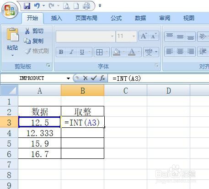Screen dimensions: 209x189
Task: Toggle bold formatting
Action: coord(61,52)
